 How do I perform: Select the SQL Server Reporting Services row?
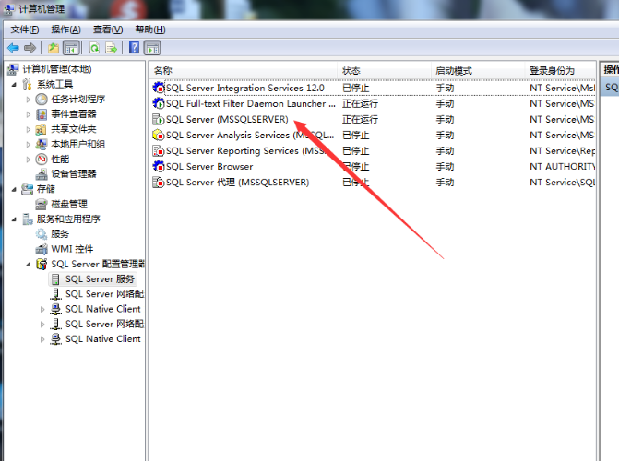[373, 151]
